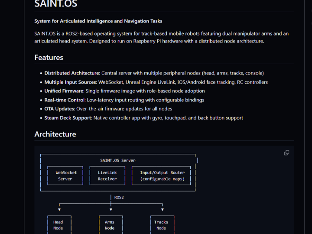The image size is (312, 234).
Task: Click the Tracks Node box in diagram
Action: tap(161, 225)
